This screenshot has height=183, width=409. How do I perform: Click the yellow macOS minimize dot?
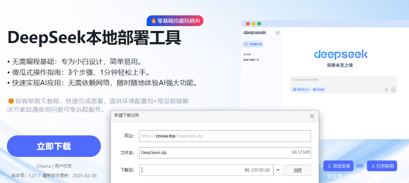(253, 23)
